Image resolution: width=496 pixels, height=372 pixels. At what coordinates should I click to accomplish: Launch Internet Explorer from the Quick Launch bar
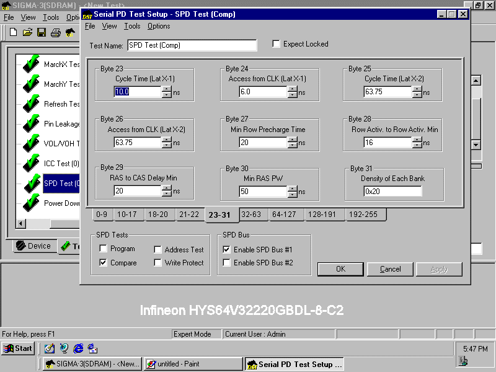pos(78,348)
